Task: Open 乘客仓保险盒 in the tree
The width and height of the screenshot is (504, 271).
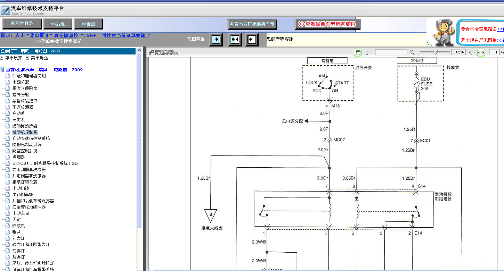Action: point(25,88)
